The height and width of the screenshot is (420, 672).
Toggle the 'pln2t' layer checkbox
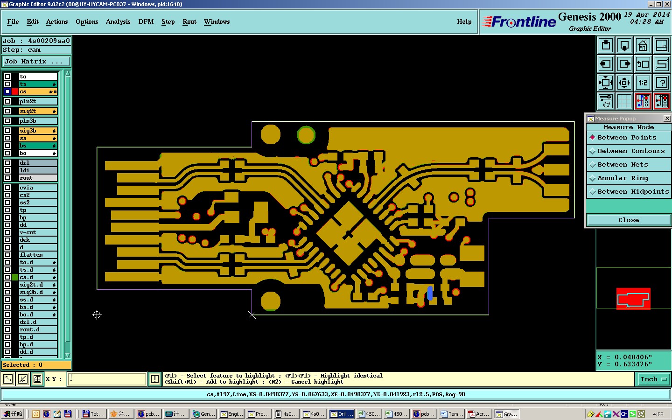(x=7, y=101)
